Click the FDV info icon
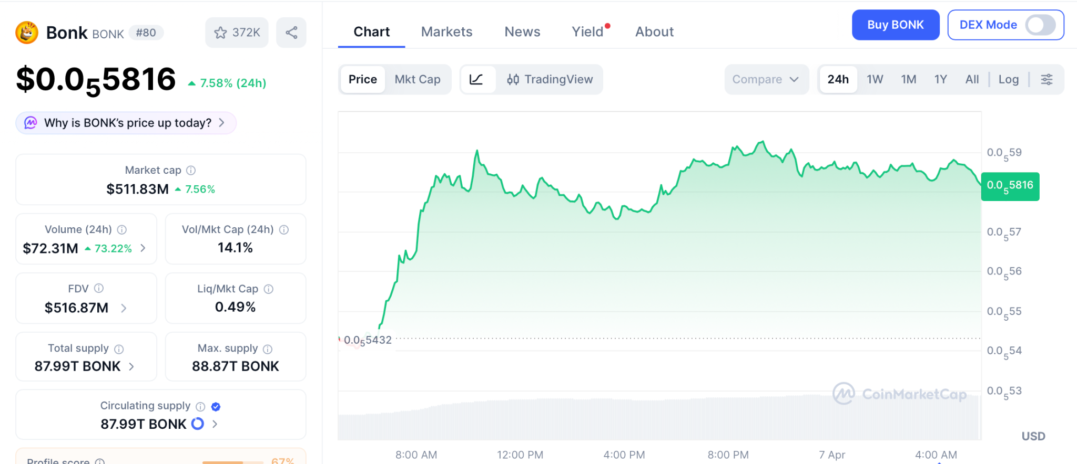This screenshot has height=464, width=1077. click(x=99, y=288)
